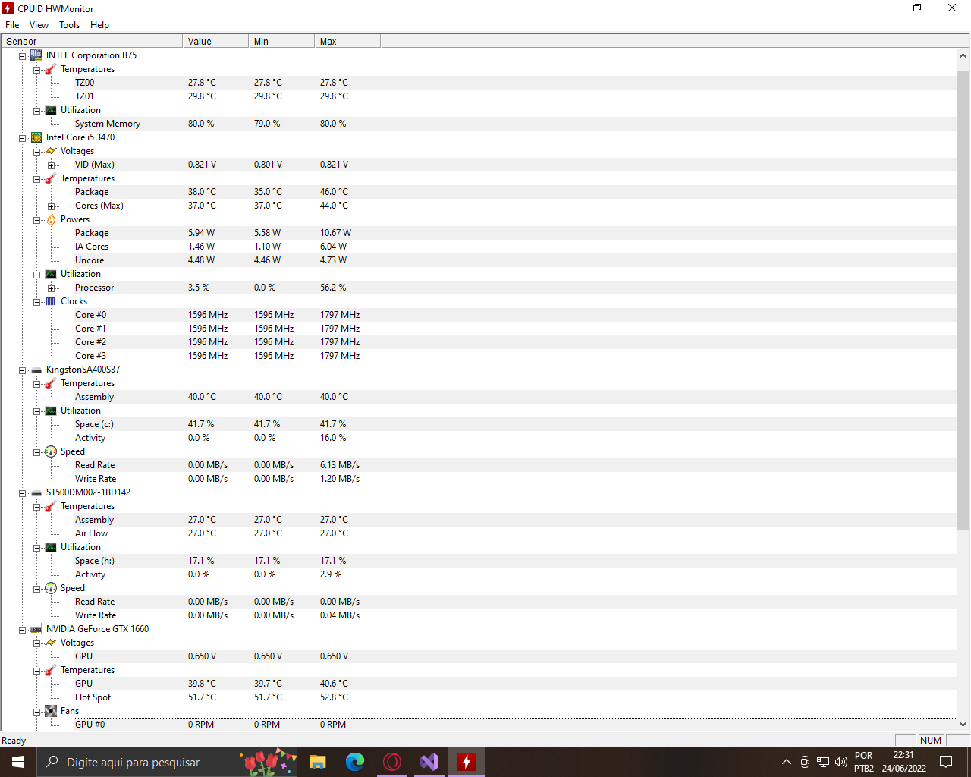The height and width of the screenshot is (777, 971).
Task: Click the scroll up arrow
Action: 963,55
